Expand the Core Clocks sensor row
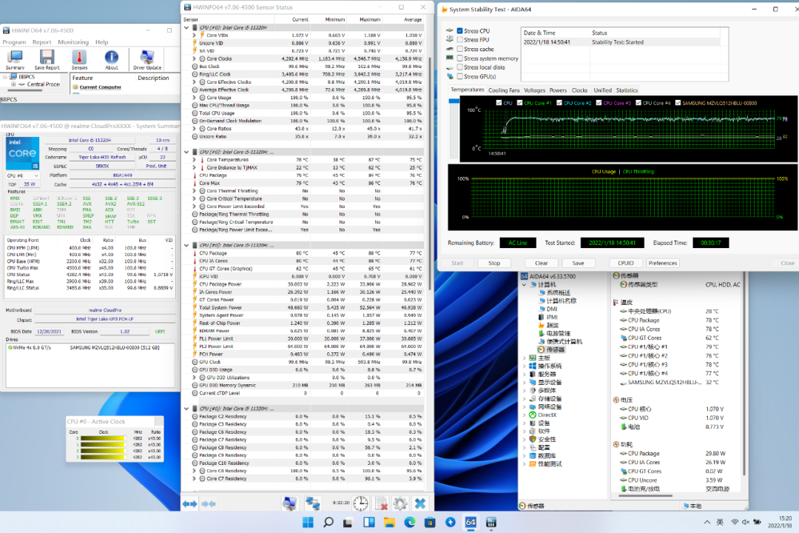This screenshot has height=533, width=799. [194, 58]
